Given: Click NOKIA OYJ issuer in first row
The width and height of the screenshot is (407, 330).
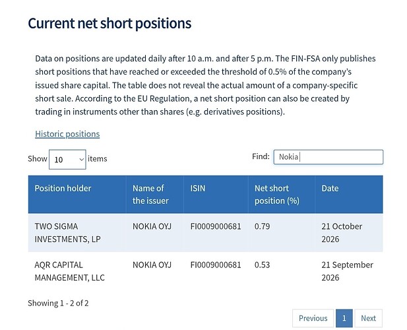Looking at the screenshot, I should (x=152, y=226).
